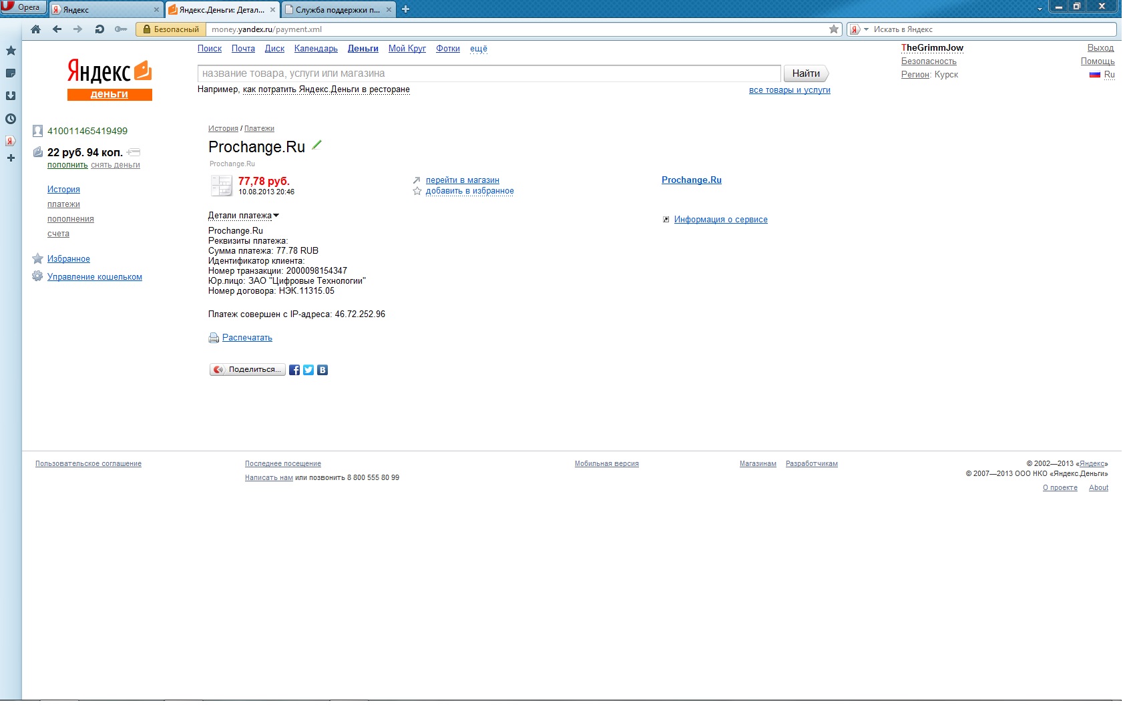Image resolution: width=1127 pixels, height=705 pixels.
Task: Click the password manager key icon
Action: coord(121,29)
